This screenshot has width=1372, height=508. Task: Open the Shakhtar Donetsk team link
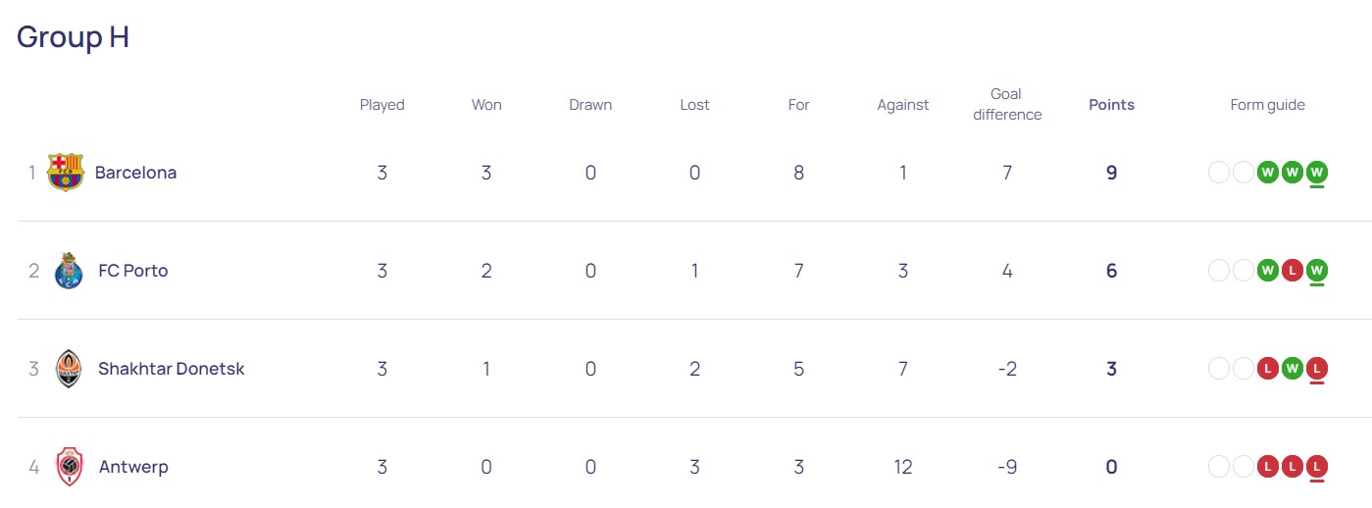coord(172,369)
